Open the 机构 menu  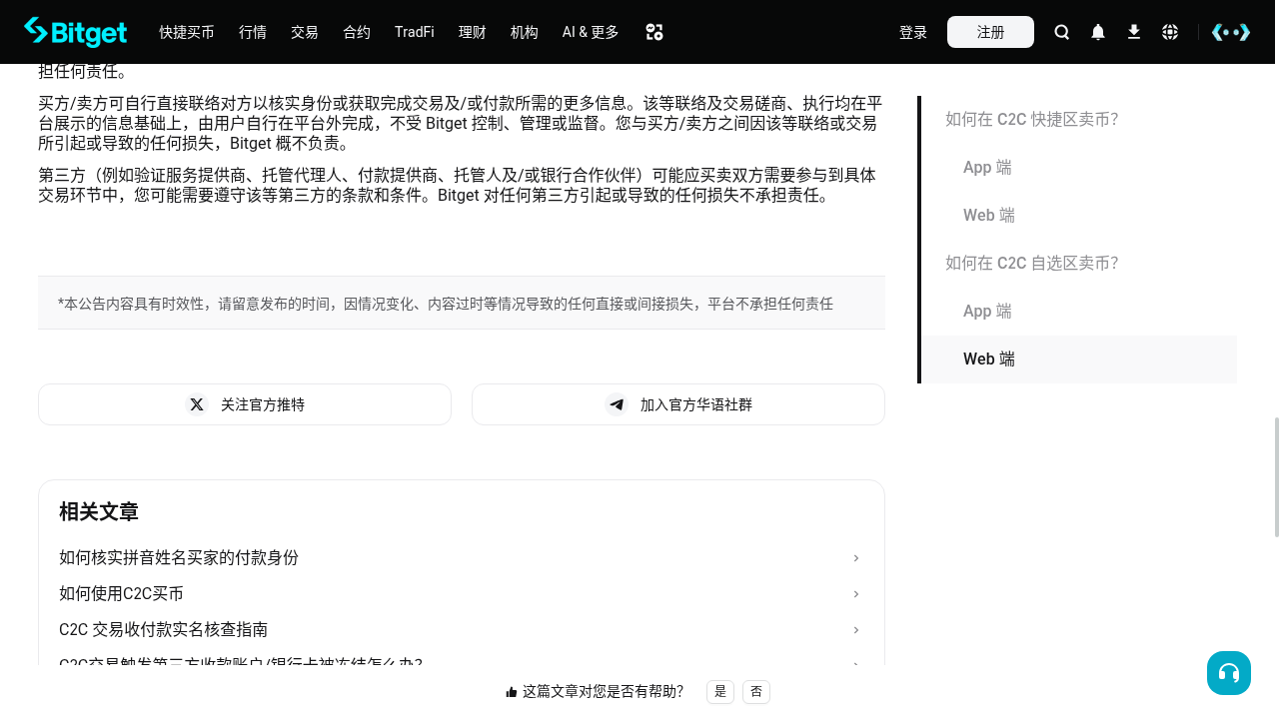click(525, 32)
